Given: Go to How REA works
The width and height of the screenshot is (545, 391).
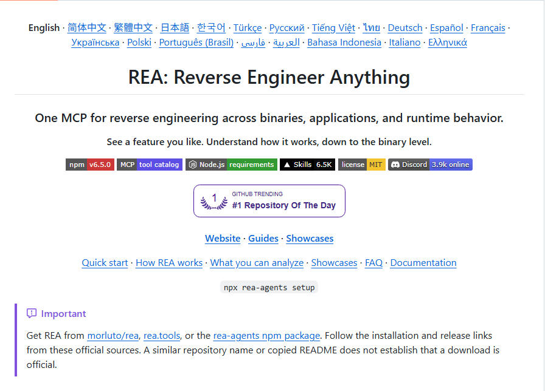Looking at the screenshot, I should point(169,263).
